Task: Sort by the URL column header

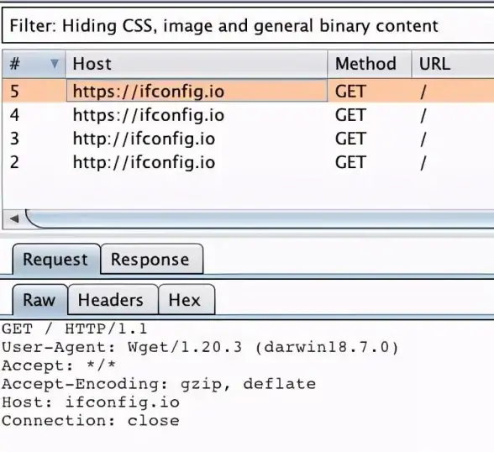Action: [x=453, y=64]
